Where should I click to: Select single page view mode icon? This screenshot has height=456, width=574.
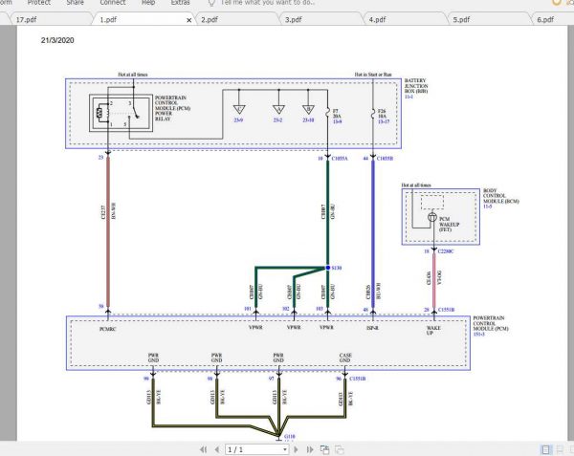tap(545, 448)
